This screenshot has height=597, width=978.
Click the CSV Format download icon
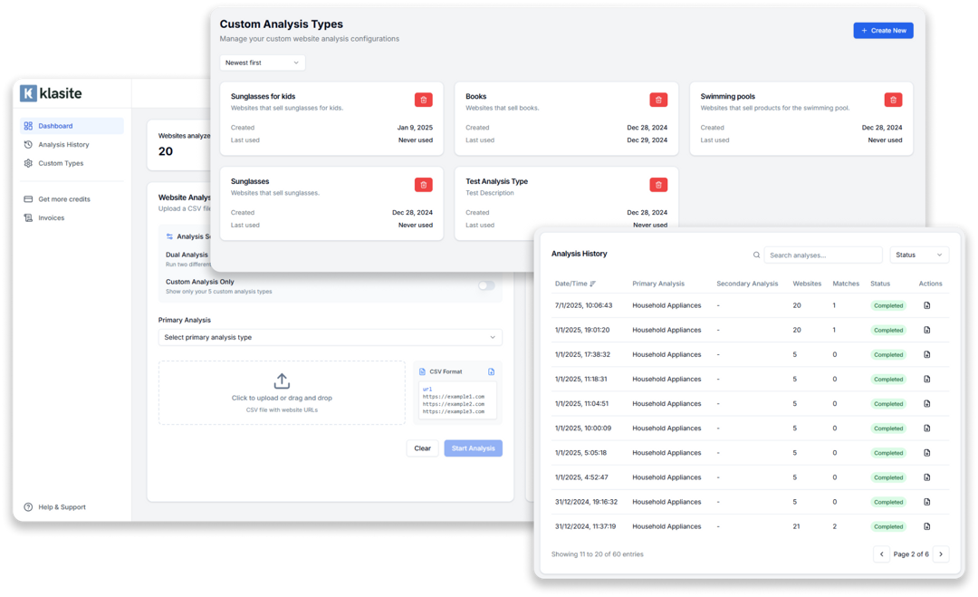492,371
